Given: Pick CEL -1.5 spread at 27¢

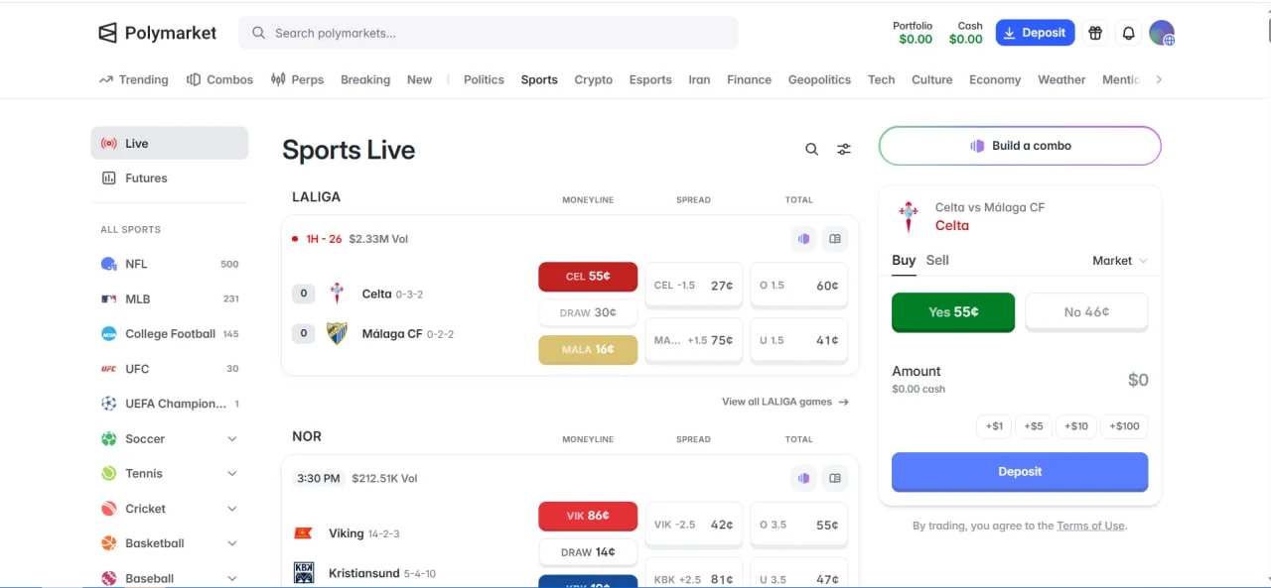Looking at the screenshot, I should point(694,286).
